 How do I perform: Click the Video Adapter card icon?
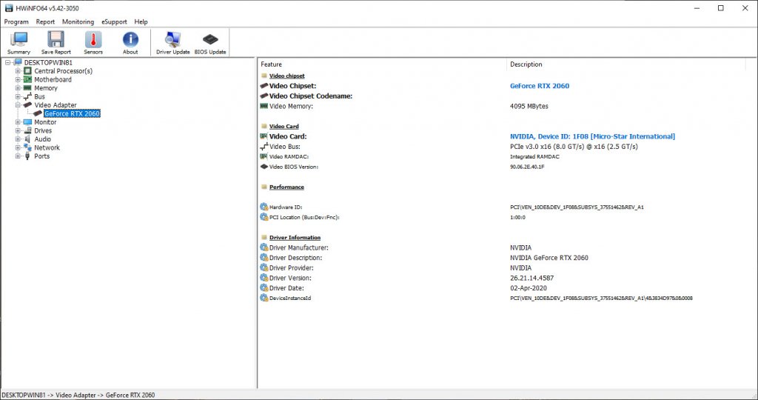tap(27, 105)
